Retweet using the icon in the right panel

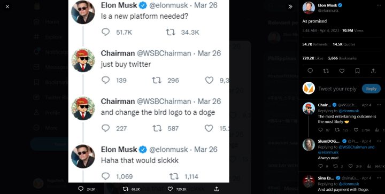(x=326, y=71)
